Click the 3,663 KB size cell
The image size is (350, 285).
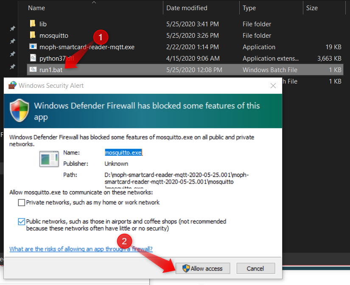point(329,59)
